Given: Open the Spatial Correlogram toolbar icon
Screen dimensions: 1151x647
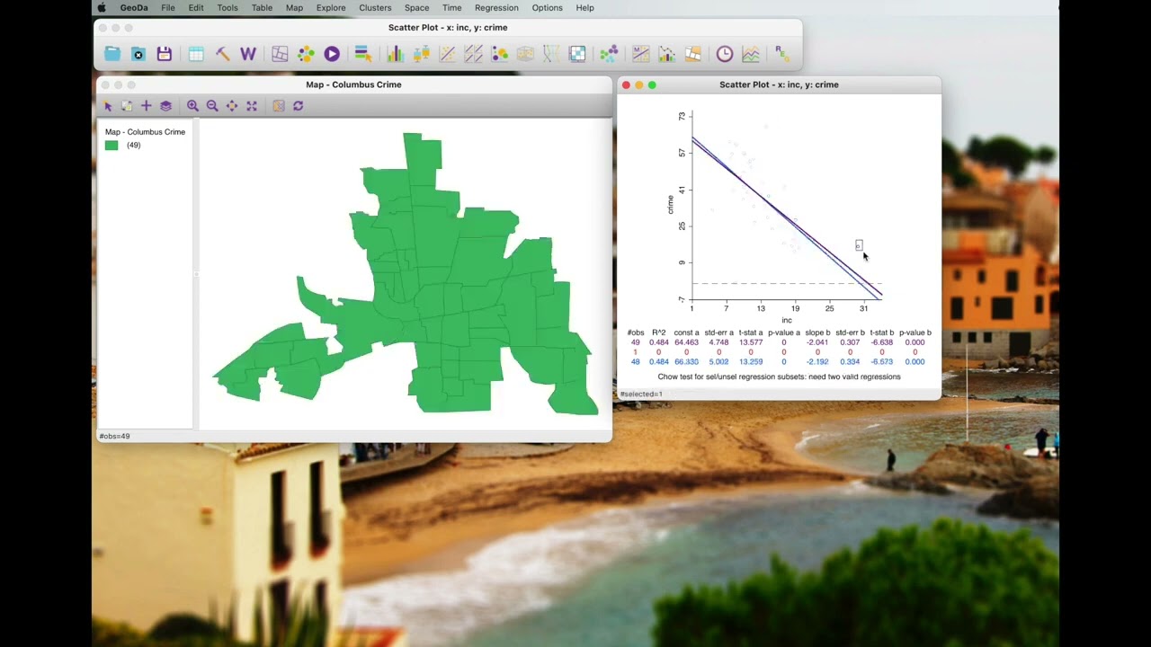Looking at the screenshot, I should coord(666,54).
